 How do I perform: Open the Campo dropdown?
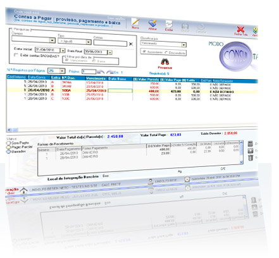point(52,40)
